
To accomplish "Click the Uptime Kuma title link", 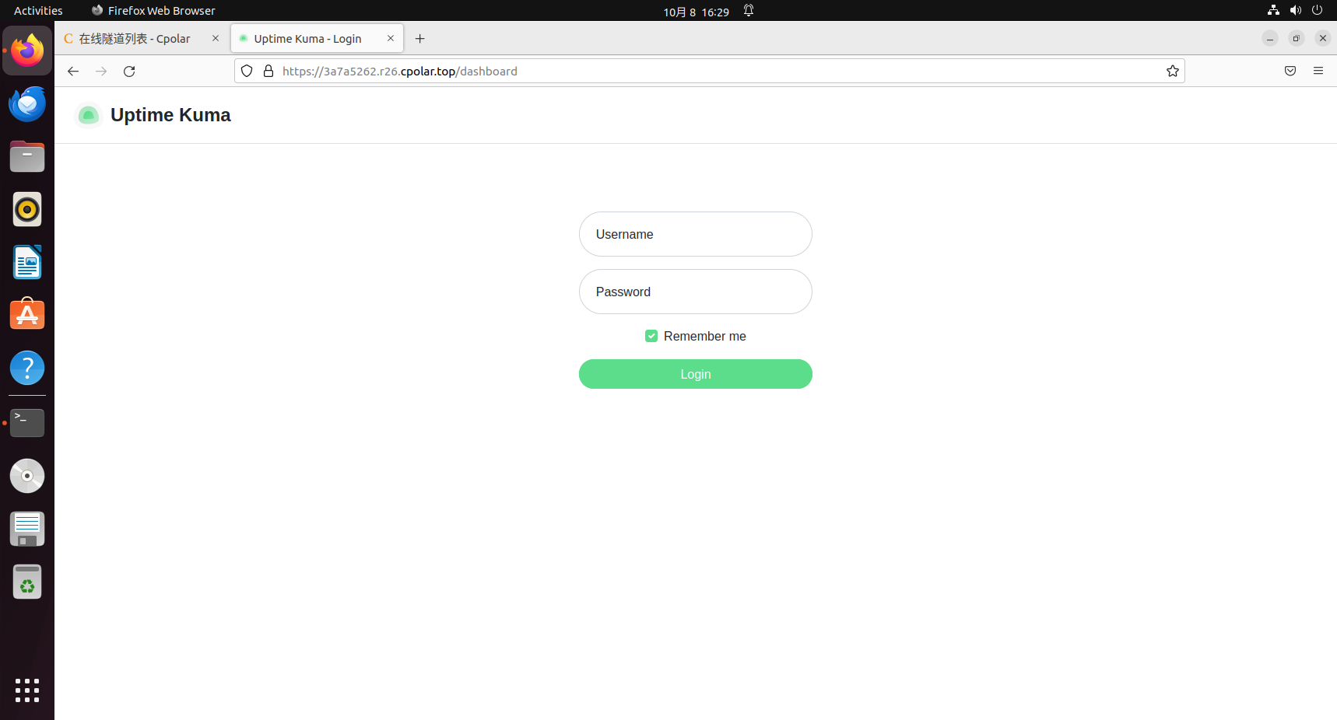I will click(170, 115).
